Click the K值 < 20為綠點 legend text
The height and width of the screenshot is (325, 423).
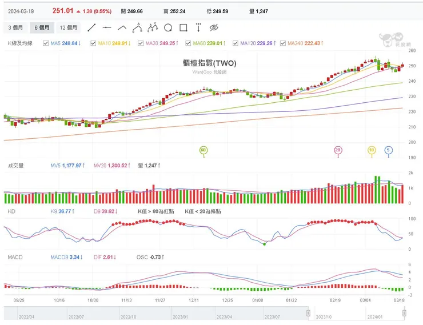click(x=203, y=211)
